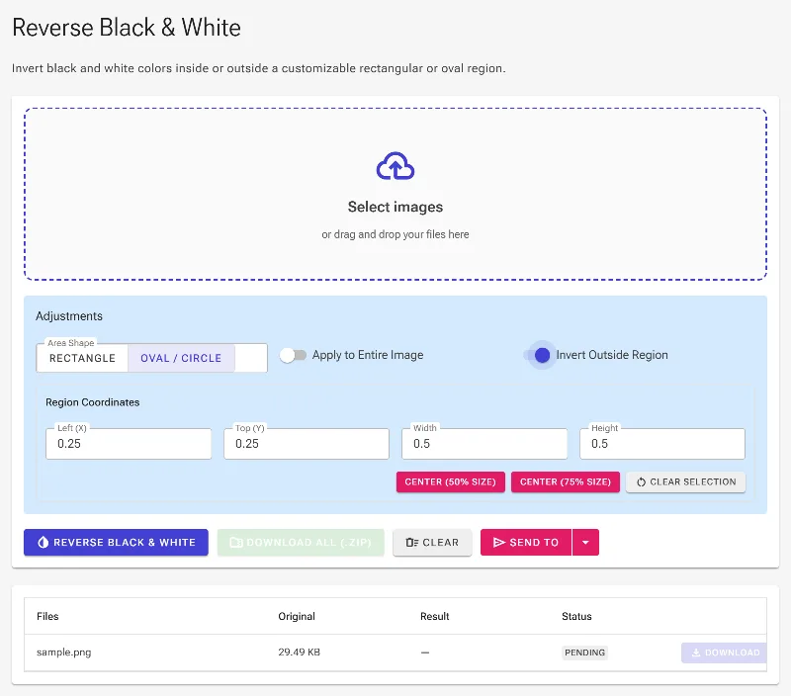Click the Left (X) coordinate field

click(129, 444)
